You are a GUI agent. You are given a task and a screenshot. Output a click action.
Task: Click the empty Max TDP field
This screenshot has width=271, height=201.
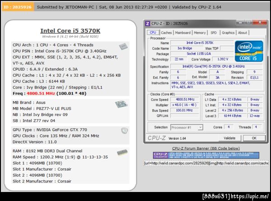(x=227, y=48)
